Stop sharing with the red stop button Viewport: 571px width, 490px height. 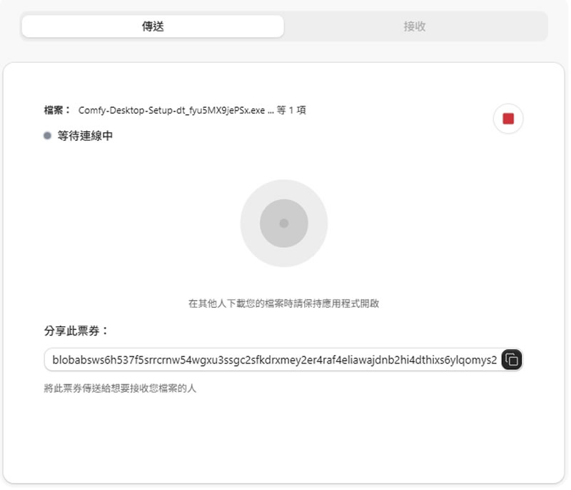508,119
